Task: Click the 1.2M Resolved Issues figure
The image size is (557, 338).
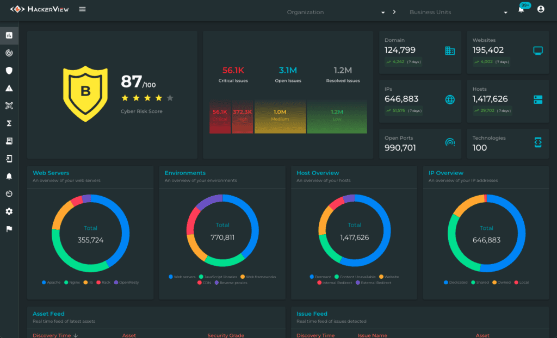Action: tap(343, 70)
